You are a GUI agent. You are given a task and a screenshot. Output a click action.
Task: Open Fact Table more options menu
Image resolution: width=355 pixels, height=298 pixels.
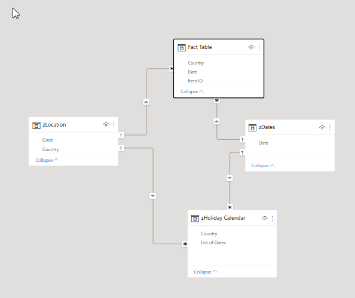259,48
